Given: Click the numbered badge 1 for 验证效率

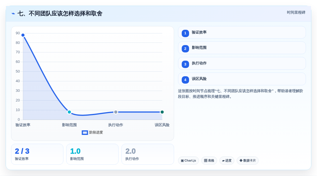Looking at the screenshot, I should coord(185,33).
